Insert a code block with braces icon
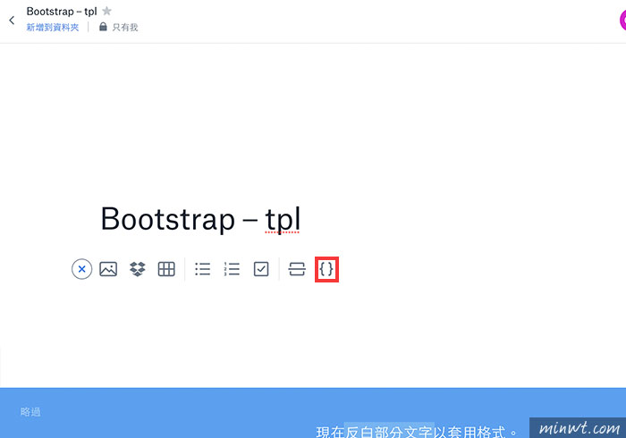The width and height of the screenshot is (626, 438). pyautogui.click(x=326, y=269)
